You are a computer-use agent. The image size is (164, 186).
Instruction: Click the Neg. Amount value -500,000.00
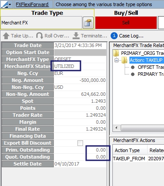click(93, 80)
